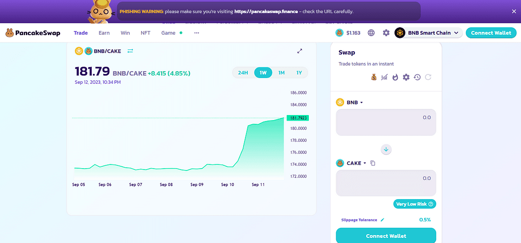Image resolution: width=521 pixels, height=243 pixels.
Task: Open the Win menu
Action: [x=125, y=33]
